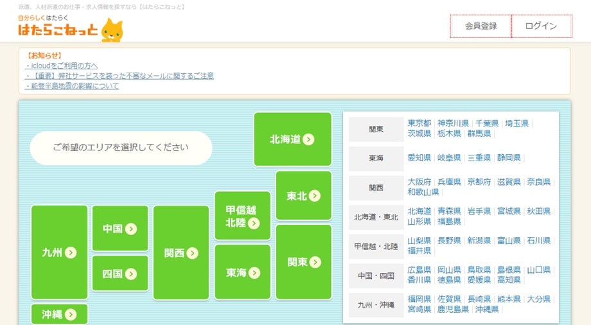Click the arrow icon on 北海道 tile
Screen dimensions: 591x325
(x=308, y=139)
